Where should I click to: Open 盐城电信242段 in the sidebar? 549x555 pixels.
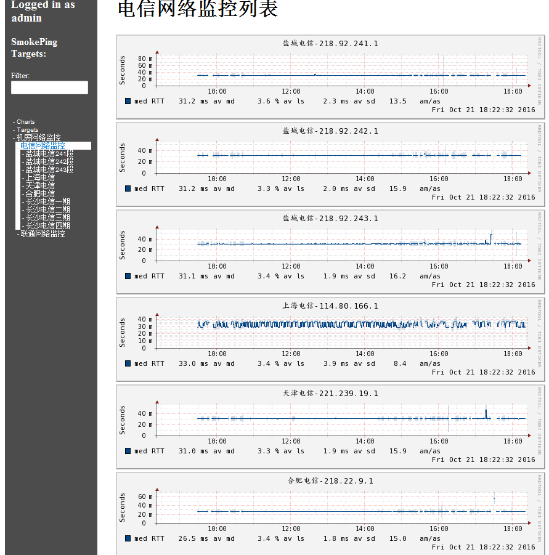point(49,161)
